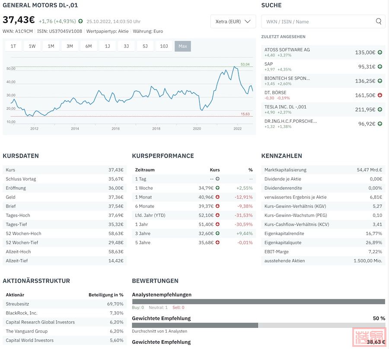Image resolution: width=389 pixels, height=349 pixels.
Task: Click the red arrow in 6 Monate row
Action: coord(217,206)
